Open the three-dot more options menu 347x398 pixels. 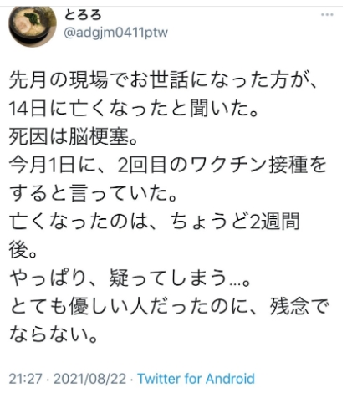point(327,14)
